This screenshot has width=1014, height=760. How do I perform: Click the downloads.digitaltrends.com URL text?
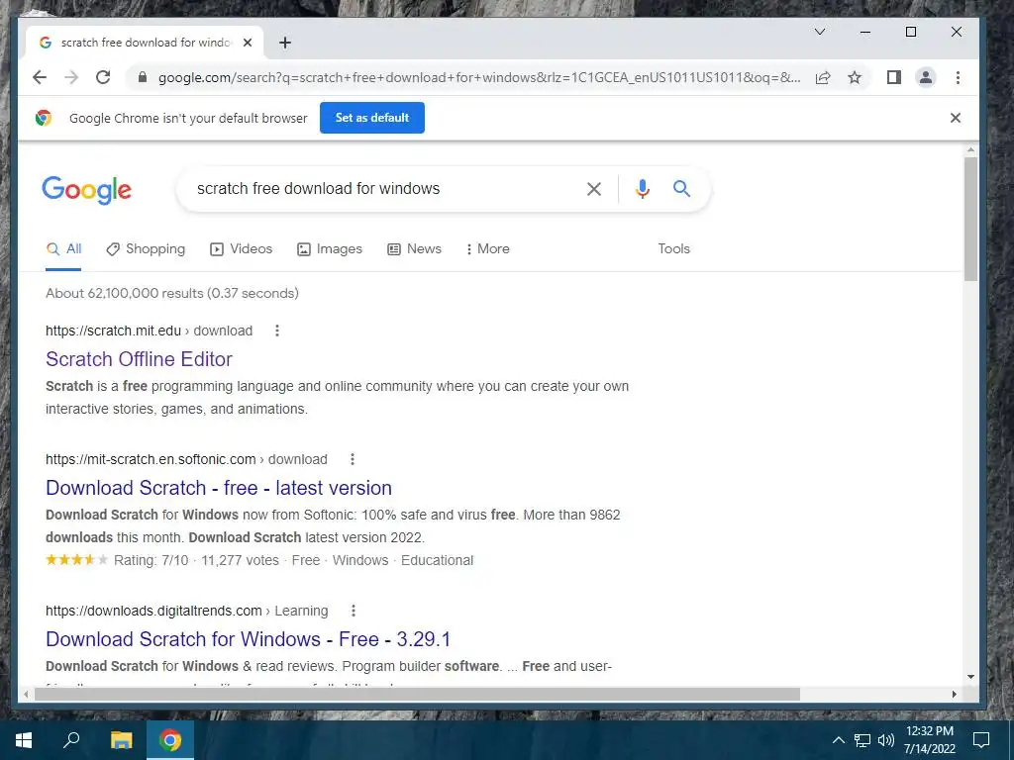point(187,611)
